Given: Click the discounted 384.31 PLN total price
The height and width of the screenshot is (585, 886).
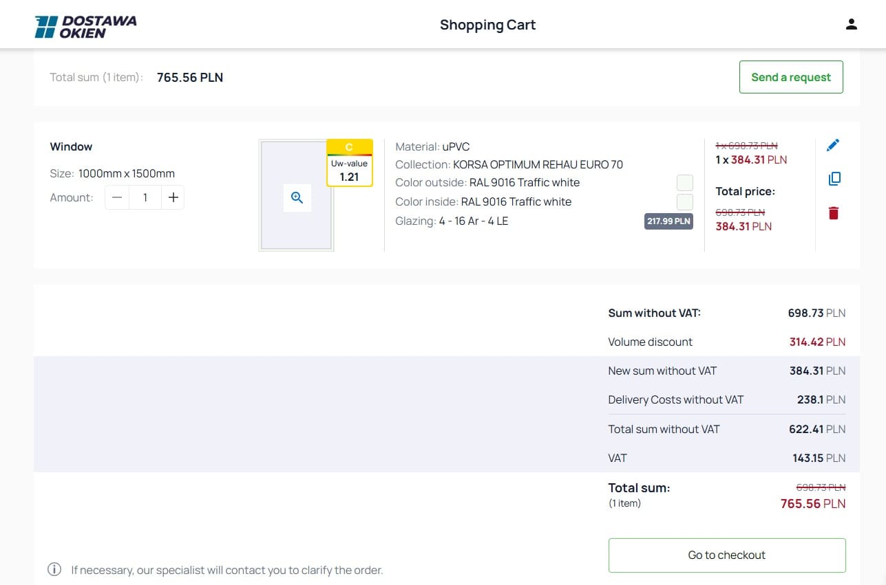Looking at the screenshot, I should tap(743, 226).
